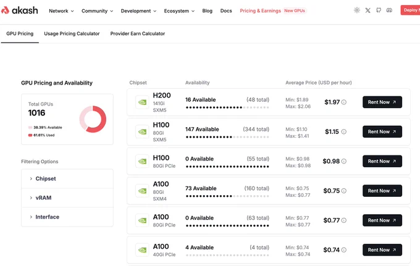420x266 pixels.
Task: Click the NVIDIA icon in H200 row
Action: pyautogui.click(x=142, y=102)
